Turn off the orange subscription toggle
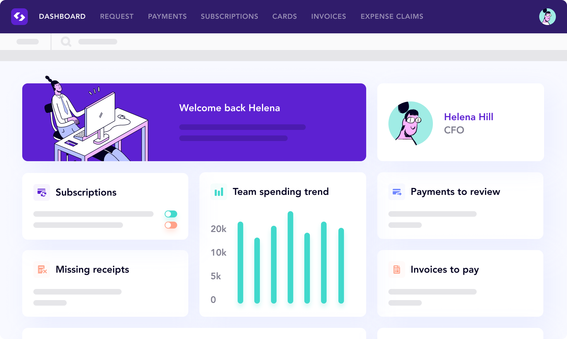This screenshot has width=567, height=339. click(170, 225)
